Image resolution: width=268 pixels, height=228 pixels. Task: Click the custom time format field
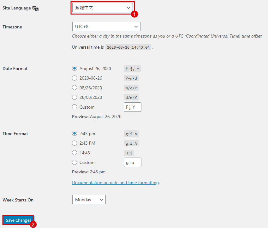pos(133,162)
